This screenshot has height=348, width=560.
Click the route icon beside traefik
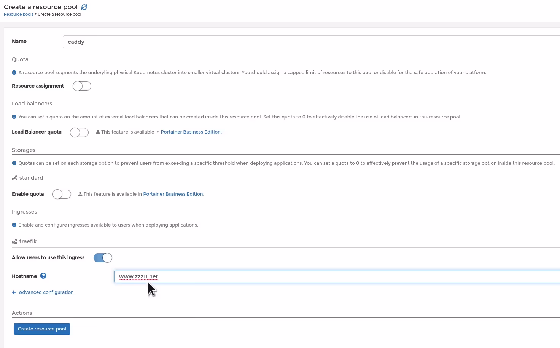click(x=14, y=241)
